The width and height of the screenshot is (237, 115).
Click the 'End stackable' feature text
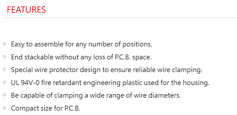pyautogui.click(x=81, y=57)
